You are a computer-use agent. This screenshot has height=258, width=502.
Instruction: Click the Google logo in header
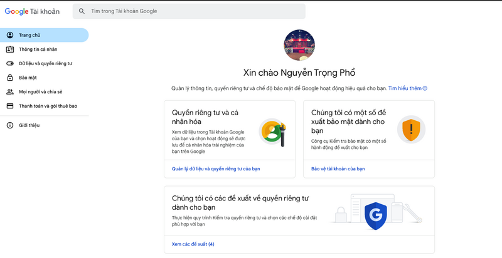pos(17,11)
